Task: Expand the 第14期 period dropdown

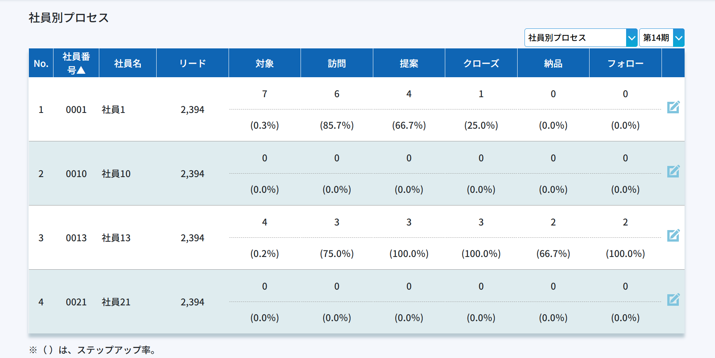Action: 662,38
